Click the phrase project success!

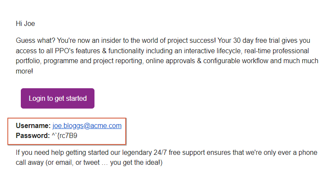192,41
